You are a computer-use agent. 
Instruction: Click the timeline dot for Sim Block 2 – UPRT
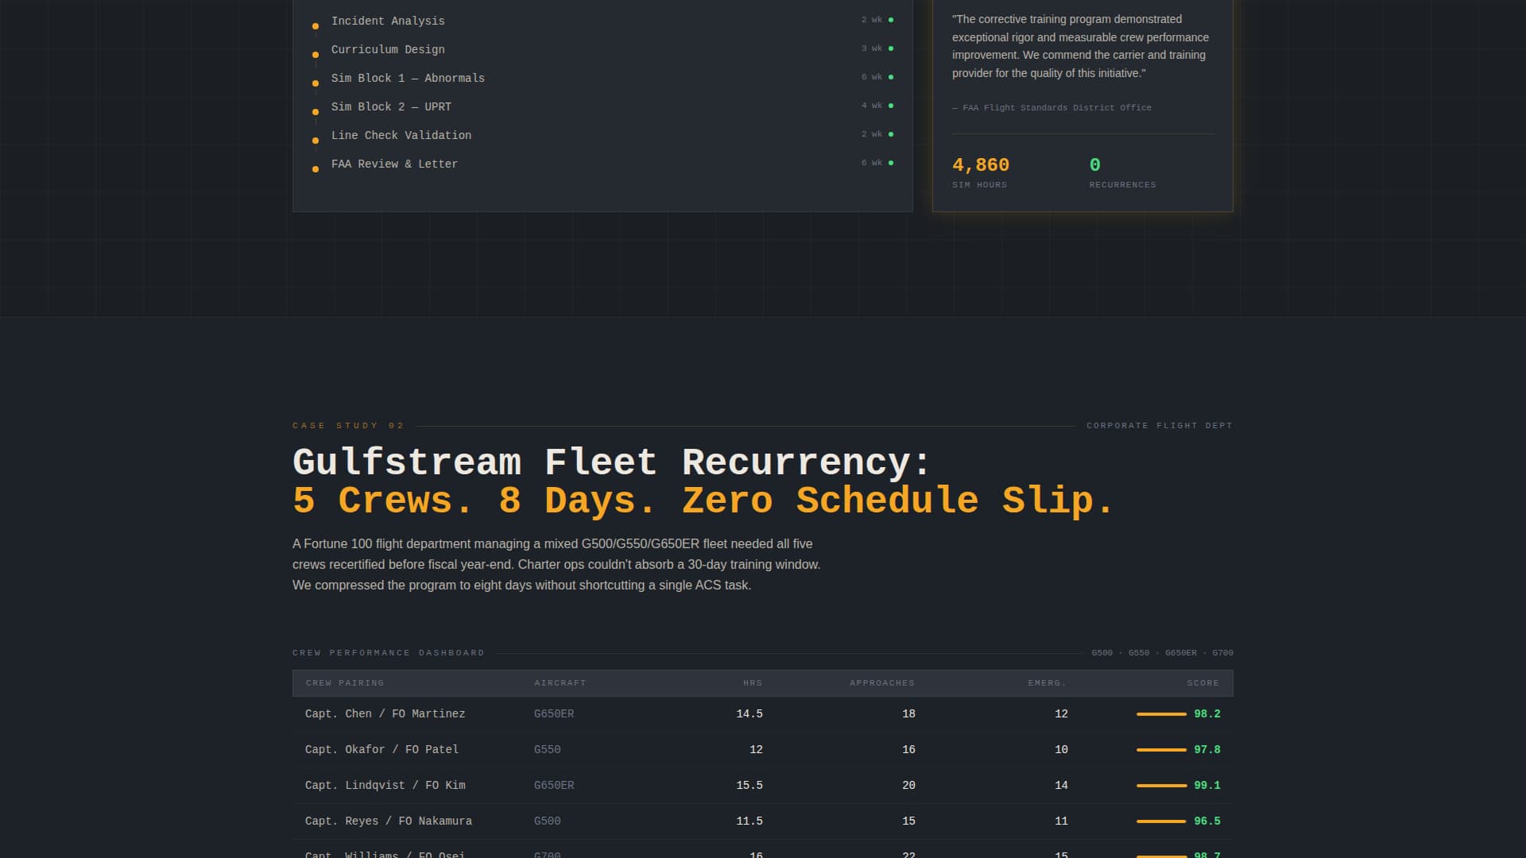(316, 112)
